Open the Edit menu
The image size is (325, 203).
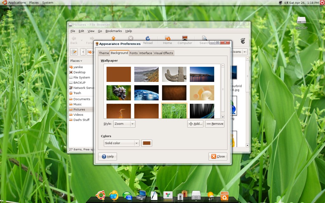point(81,31)
